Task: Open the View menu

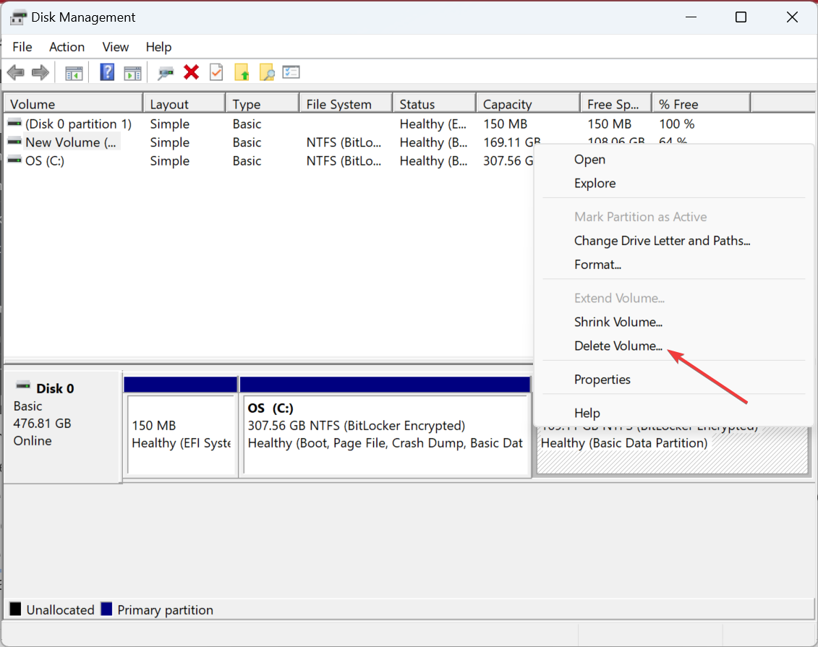Action: point(115,47)
